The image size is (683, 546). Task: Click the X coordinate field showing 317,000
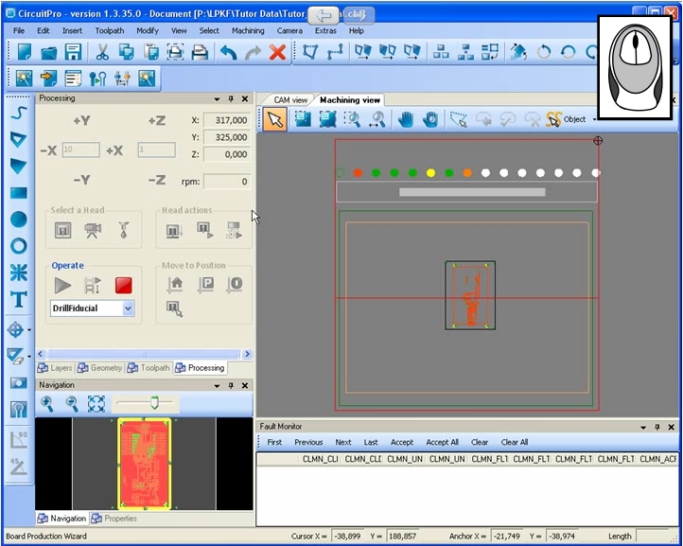pyautogui.click(x=226, y=120)
